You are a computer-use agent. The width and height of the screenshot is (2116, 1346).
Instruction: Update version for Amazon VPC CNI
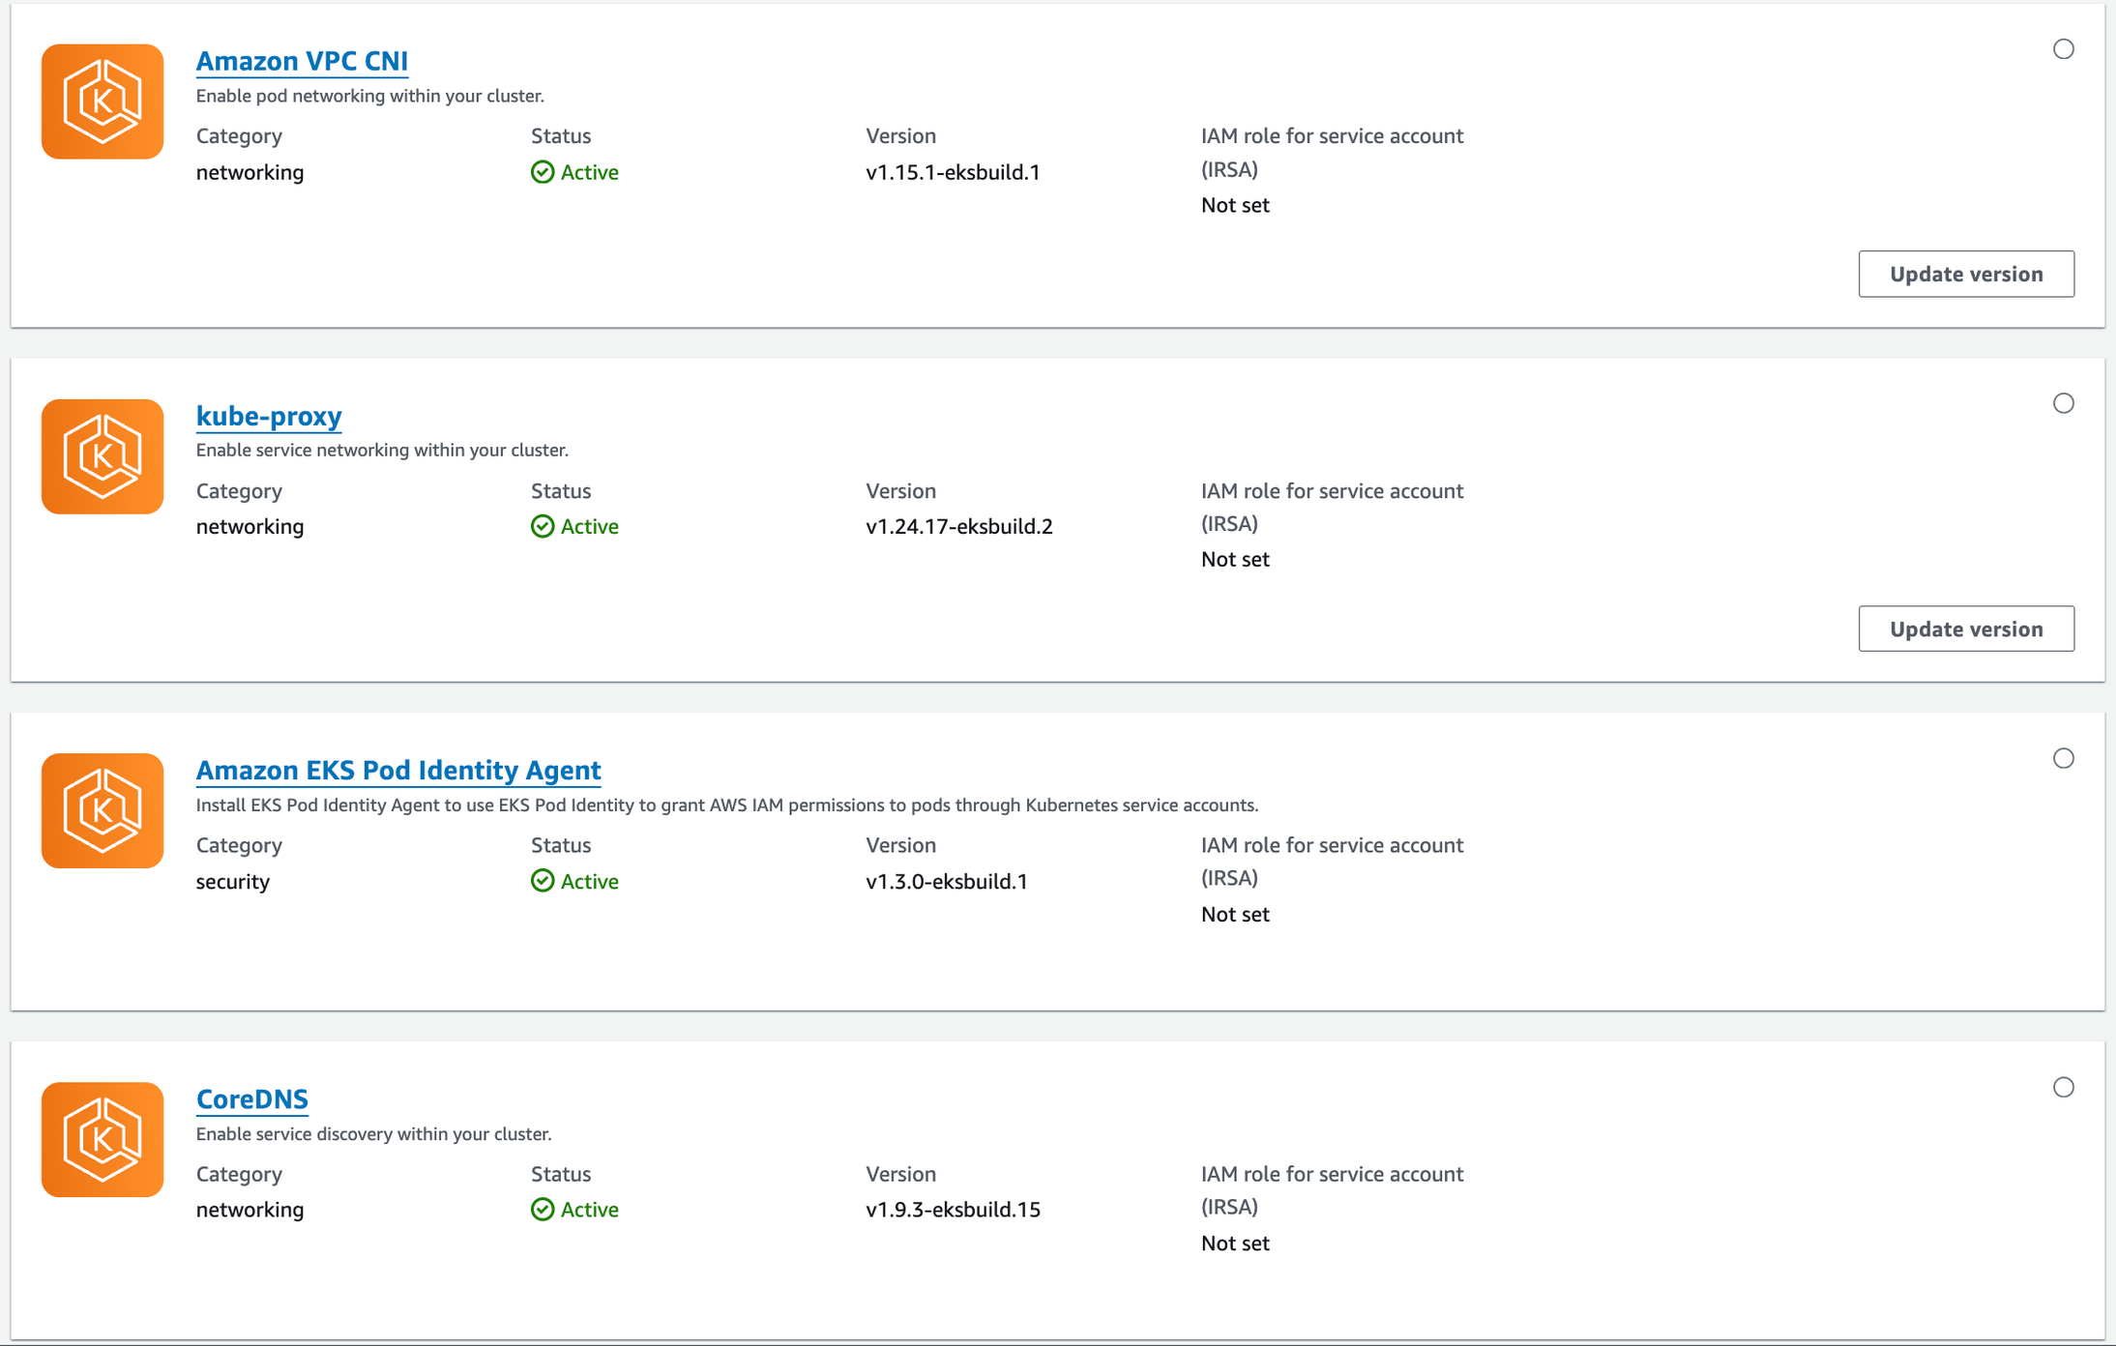[x=1965, y=274]
